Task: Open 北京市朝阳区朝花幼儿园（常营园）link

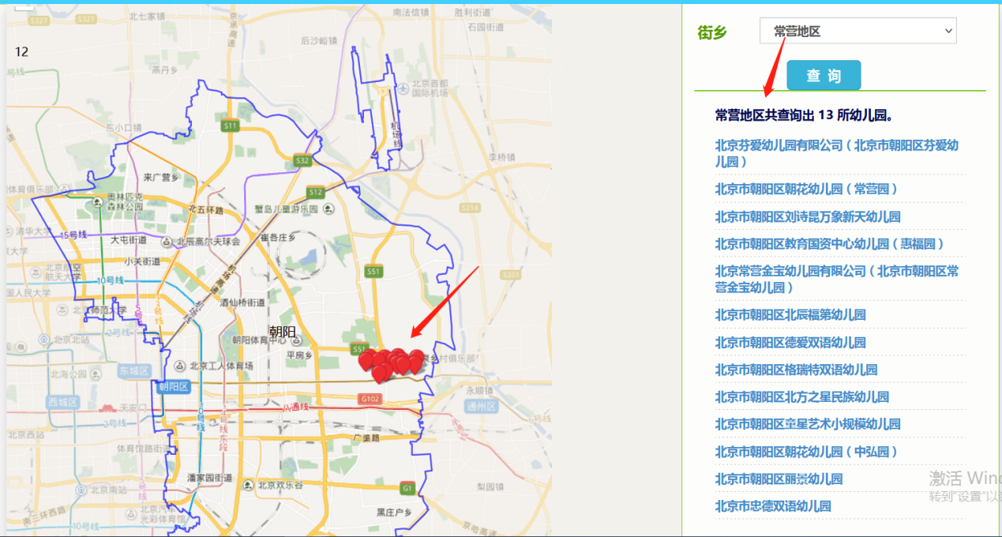Action: pos(806,189)
